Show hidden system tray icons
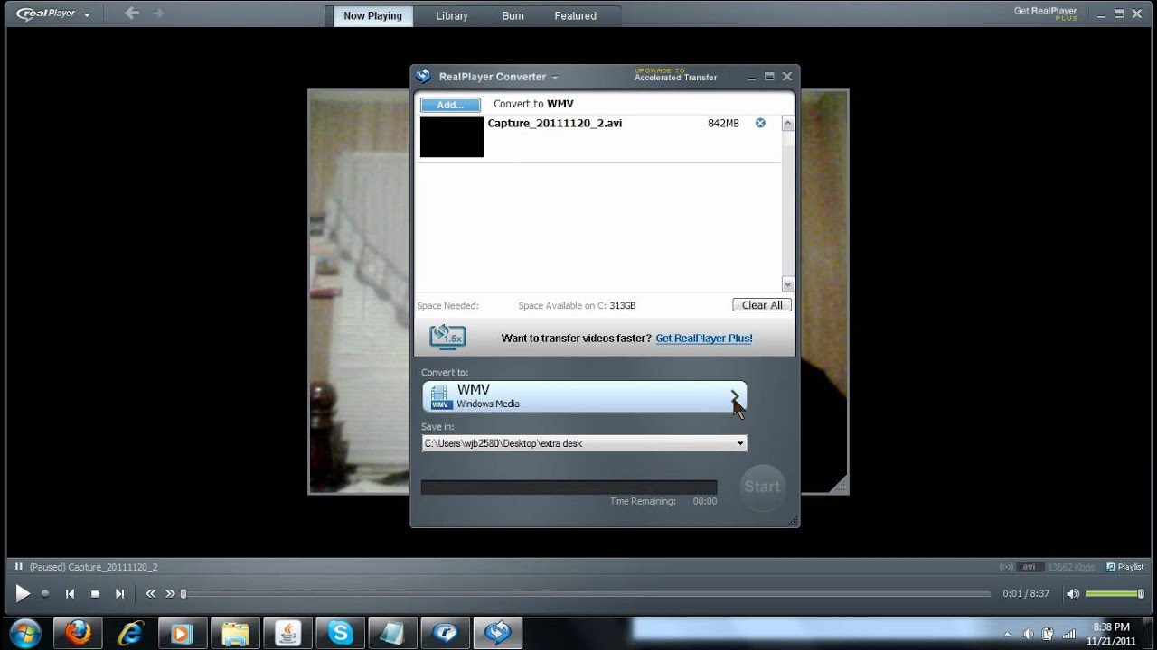This screenshot has width=1157, height=650. point(1008,634)
